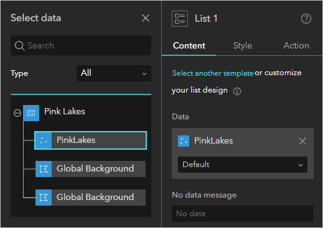Open the Type dropdown set to All
Screen dimensions: 323x228
[x=114, y=73]
